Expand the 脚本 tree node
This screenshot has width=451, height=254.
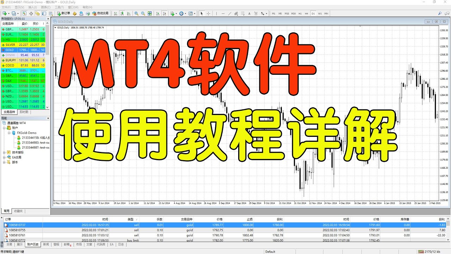pyautogui.click(x=4, y=162)
